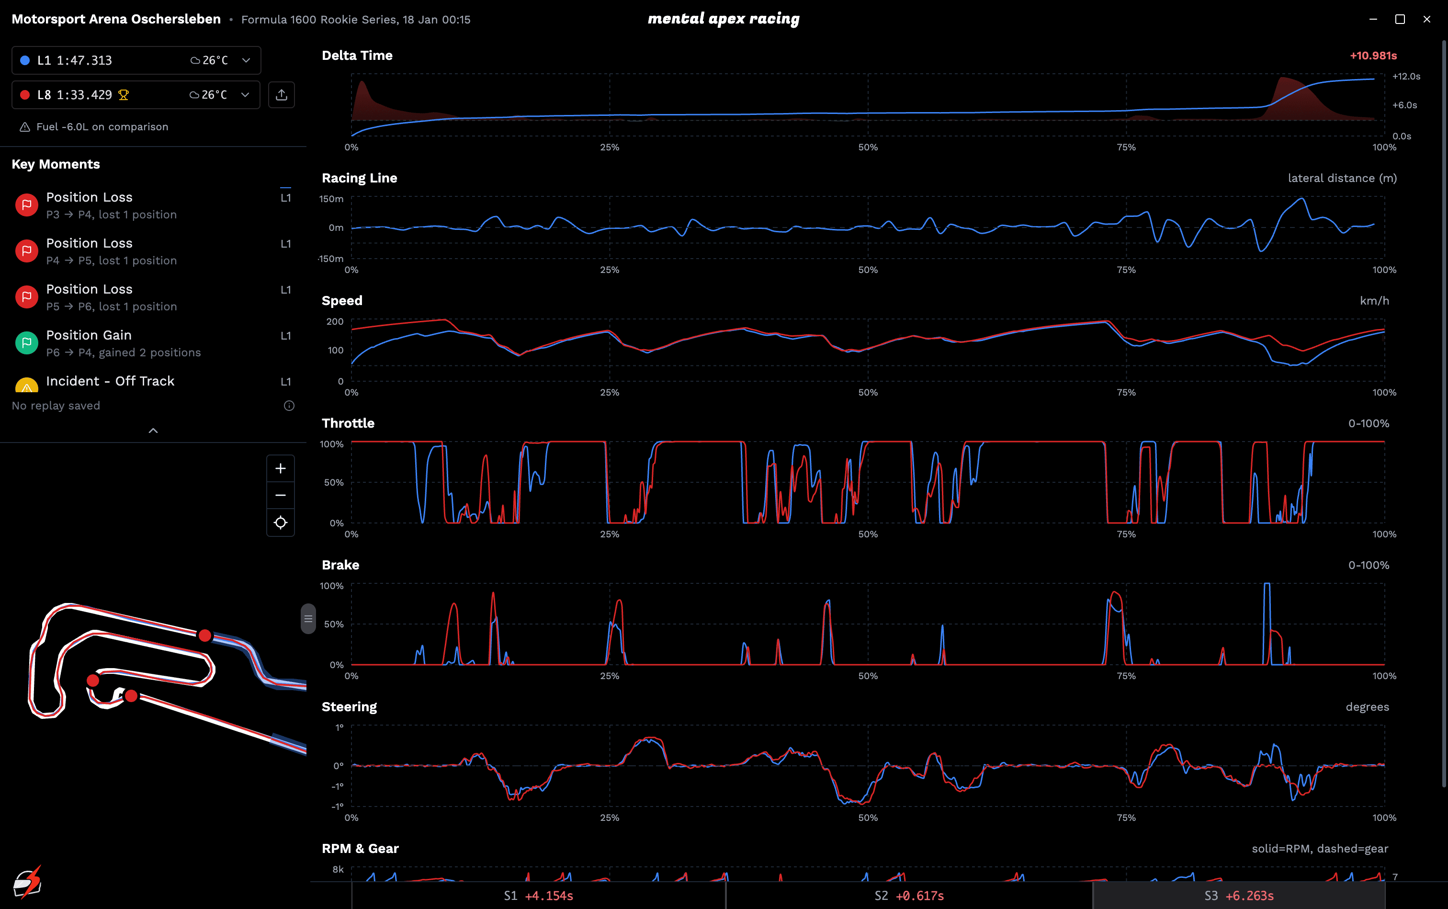Open the L8 lap selector dropdown
Image resolution: width=1448 pixels, height=909 pixels.
click(245, 94)
